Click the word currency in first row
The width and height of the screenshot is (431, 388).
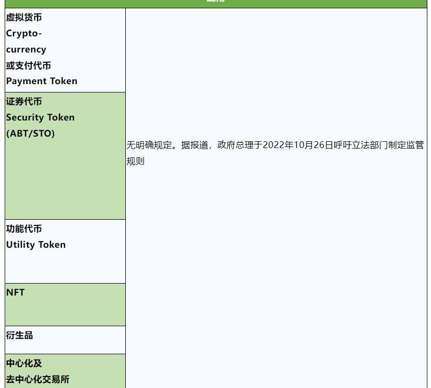pyautogui.click(x=26, y=50)
